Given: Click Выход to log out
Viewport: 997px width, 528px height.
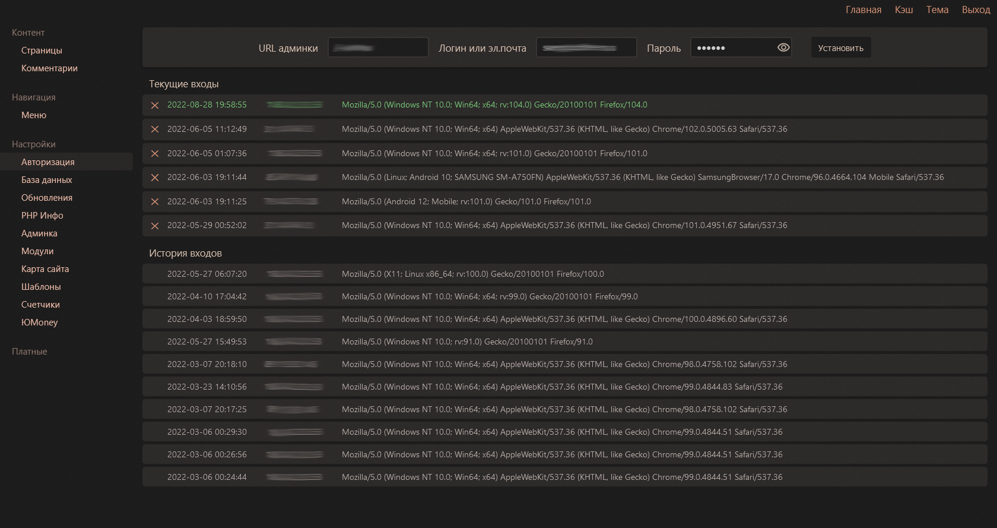Looking at the screenshot, I should coord(976,10).
